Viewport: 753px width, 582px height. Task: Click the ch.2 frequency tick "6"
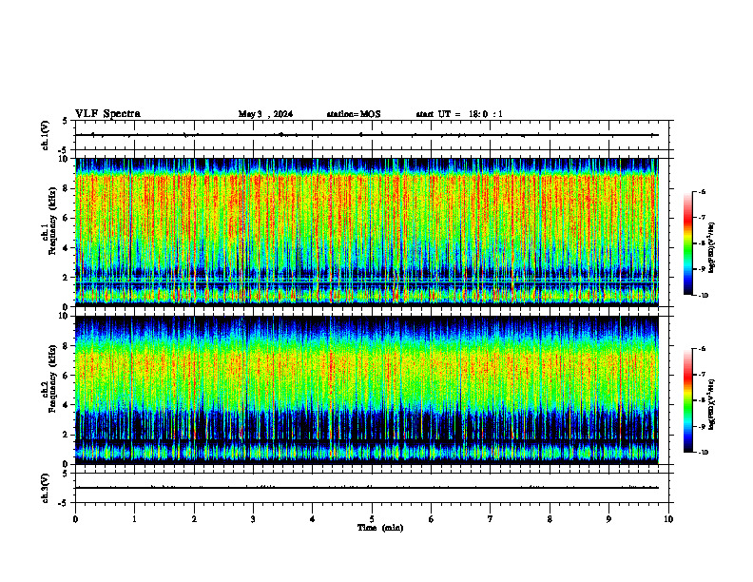click(x=66, y=376)
